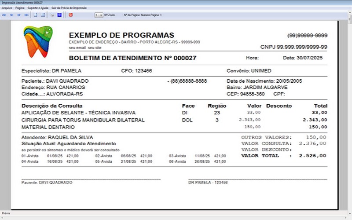Viewport: 352px width, 220px height.
Task: Click the boletim title heading text
Action: tap(132, 58)
